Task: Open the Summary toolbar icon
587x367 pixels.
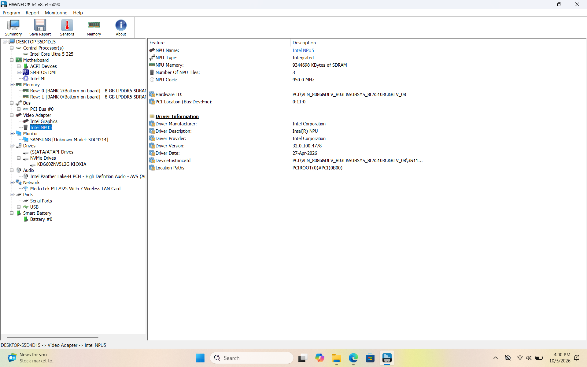Action: click(13, 28)
